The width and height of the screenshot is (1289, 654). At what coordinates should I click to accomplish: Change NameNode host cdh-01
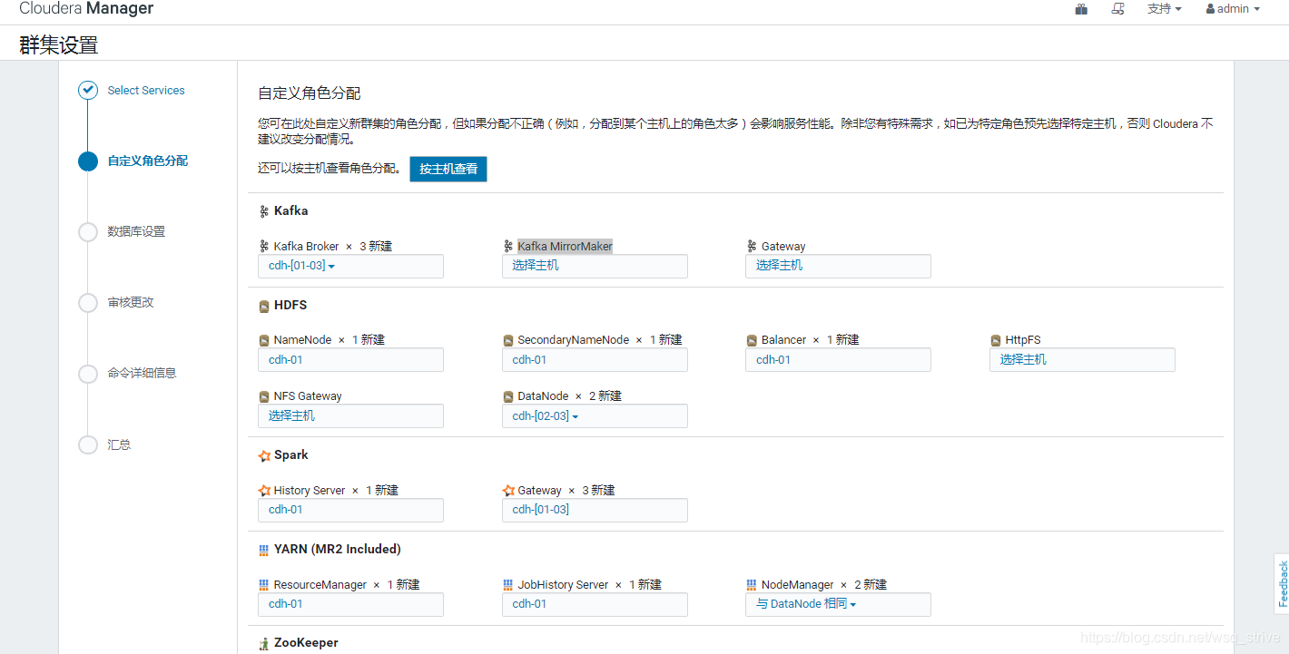(x=350, y=360)
